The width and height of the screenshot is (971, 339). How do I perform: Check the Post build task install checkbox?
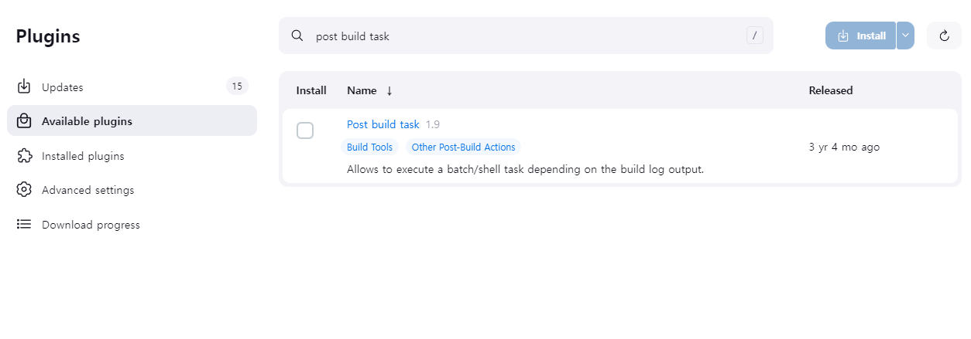305,131
